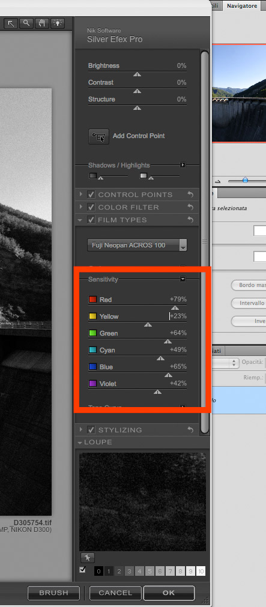Click the Red sensitivity slider handle
The height and width of the screenshot is (607, 266).
click(x=175, y=308)
